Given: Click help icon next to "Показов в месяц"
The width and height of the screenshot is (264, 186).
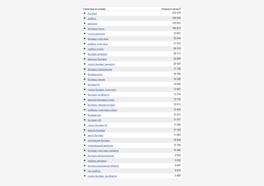Looking at the screenshot, I should [180, 9].
